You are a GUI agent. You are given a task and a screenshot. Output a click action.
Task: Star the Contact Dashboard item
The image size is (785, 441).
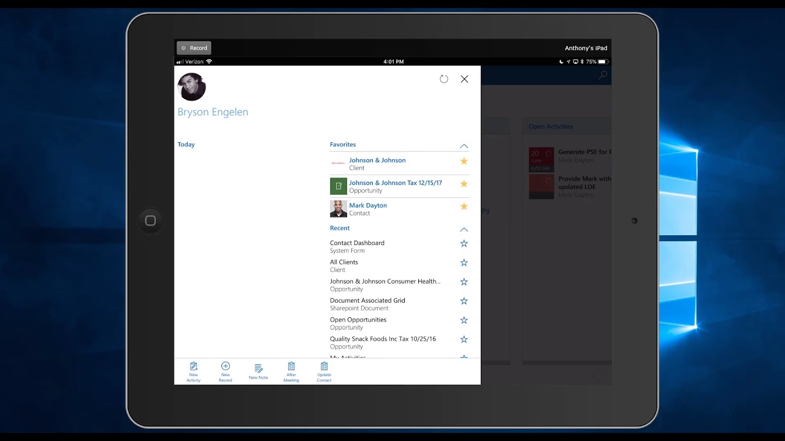(464, 244)
